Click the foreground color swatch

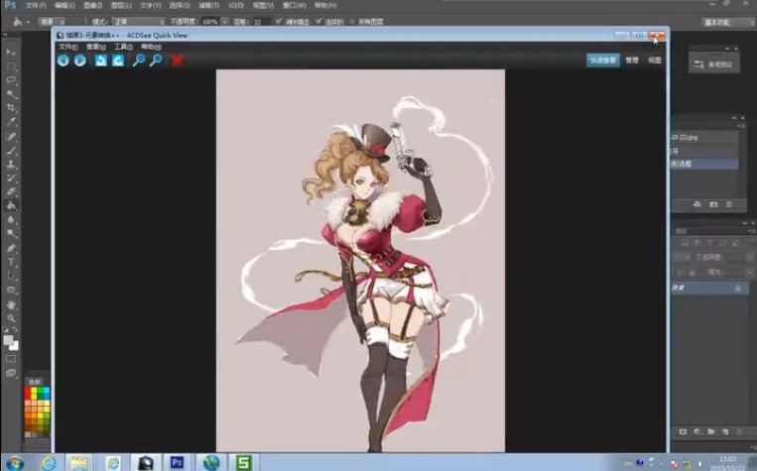(x=8, y=340)
